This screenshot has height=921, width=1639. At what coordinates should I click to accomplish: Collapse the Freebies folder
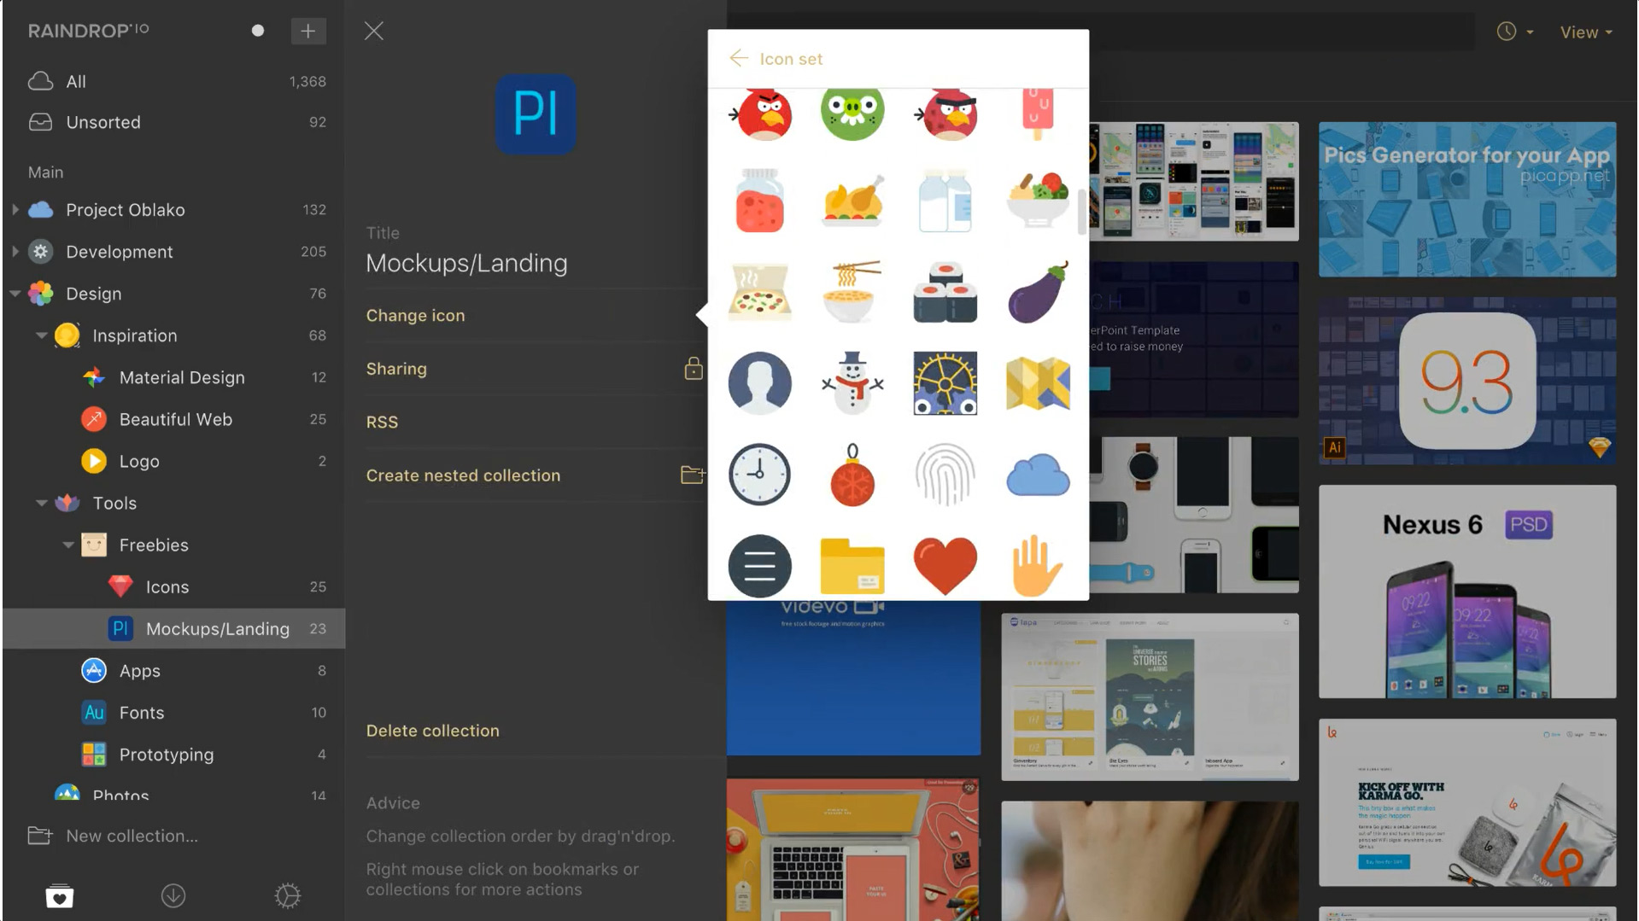(68, 545)
